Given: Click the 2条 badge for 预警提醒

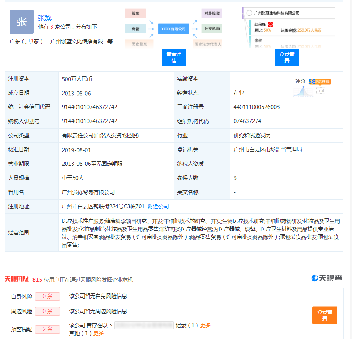Looking at the screenshot, I should coord(47,329).
